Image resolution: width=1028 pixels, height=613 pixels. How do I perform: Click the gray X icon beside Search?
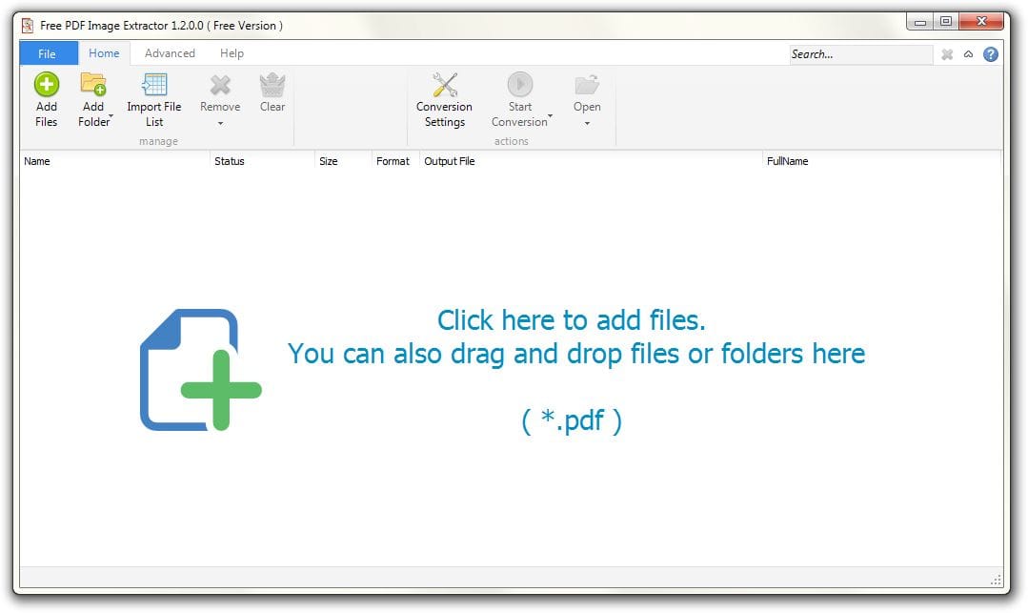(x=947, y=54)
